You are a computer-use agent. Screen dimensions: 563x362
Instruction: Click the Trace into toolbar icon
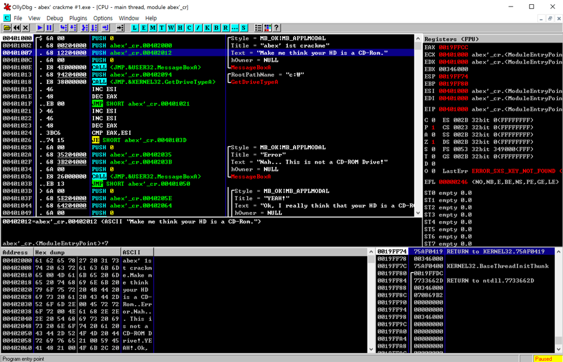click(85, 28)
